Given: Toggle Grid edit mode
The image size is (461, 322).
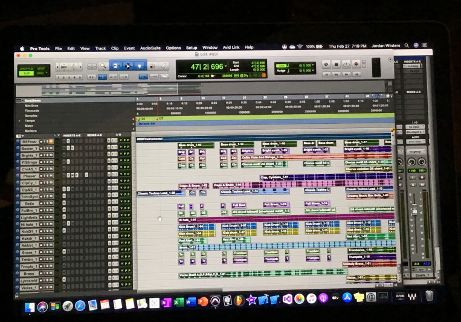Looking at the screenshot, I should pyautogui.click(x=40, y=73).
